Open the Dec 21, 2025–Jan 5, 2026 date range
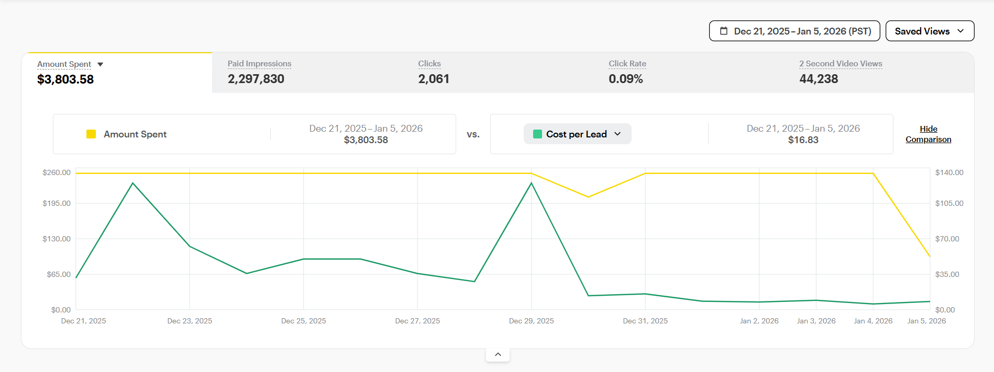Image resolution: width=994 pixels, height=372 pixels. [802, 31]
